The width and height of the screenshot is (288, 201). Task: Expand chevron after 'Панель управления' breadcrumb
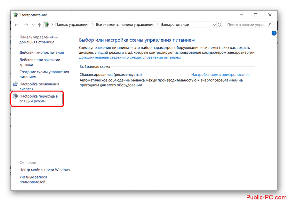coord(92,25)
